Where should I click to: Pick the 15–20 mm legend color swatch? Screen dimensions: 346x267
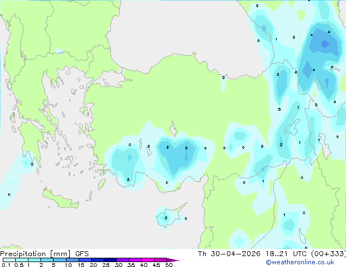click(85, 260)
